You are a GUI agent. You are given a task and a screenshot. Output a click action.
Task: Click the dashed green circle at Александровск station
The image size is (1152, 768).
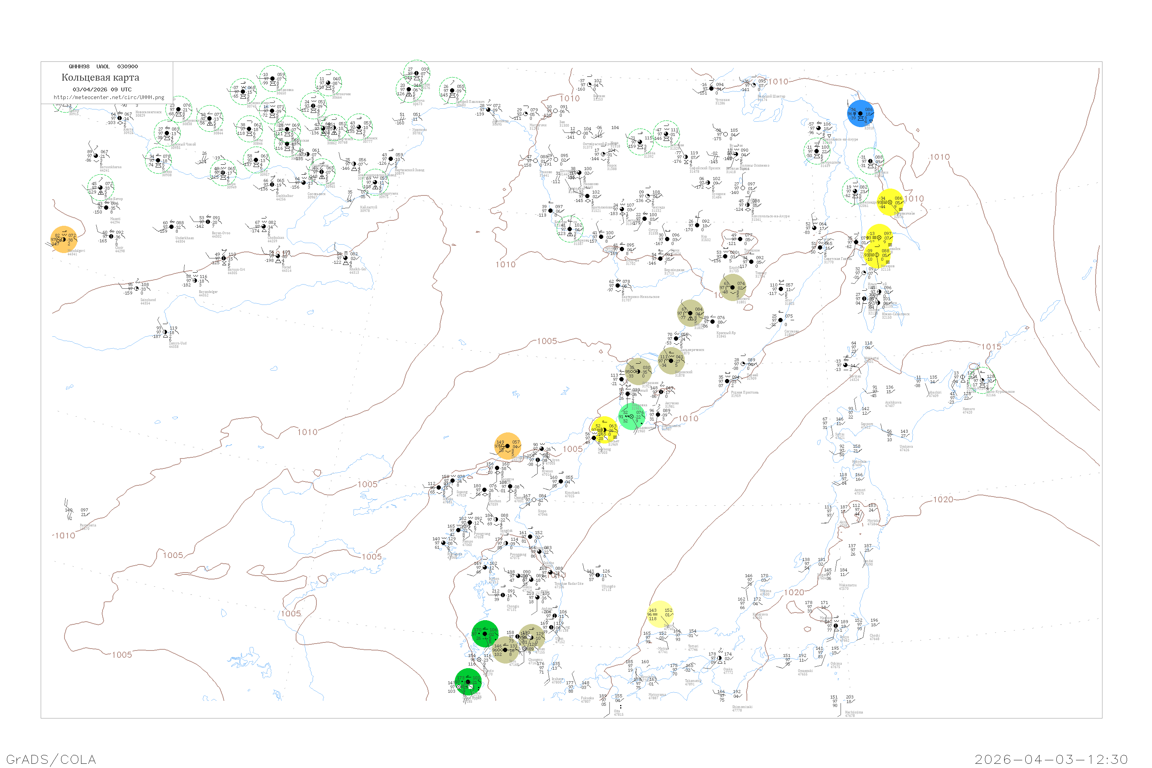pyautogui.click(x=855, y=192)
